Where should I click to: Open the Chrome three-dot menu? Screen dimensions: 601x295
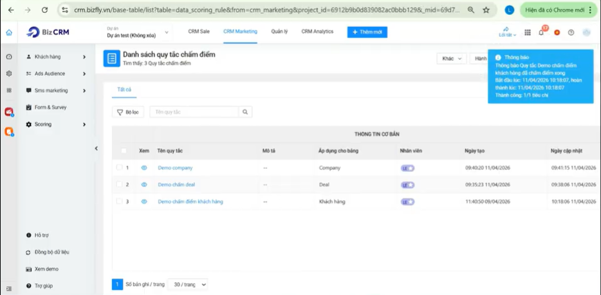point(591,10)
